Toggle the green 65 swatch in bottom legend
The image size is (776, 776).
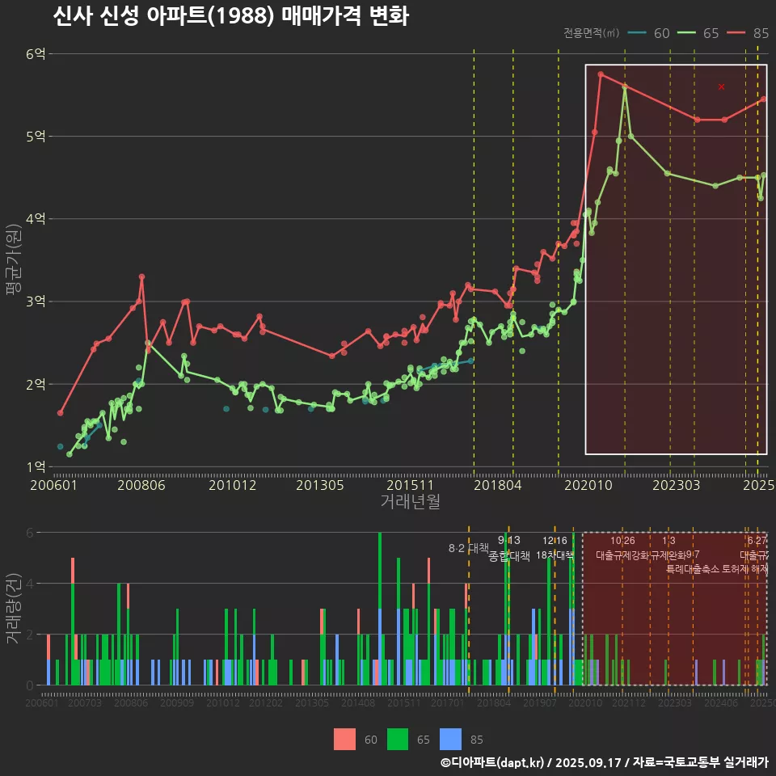pos(398,739)
